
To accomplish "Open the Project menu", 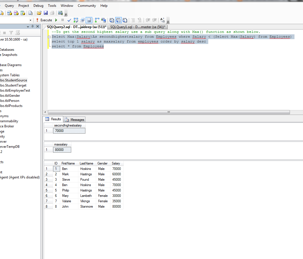I will coord(24,6).
